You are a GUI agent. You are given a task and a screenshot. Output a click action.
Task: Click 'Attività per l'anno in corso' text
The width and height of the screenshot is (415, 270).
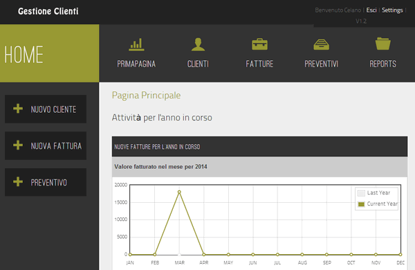(x=162, y=118)
